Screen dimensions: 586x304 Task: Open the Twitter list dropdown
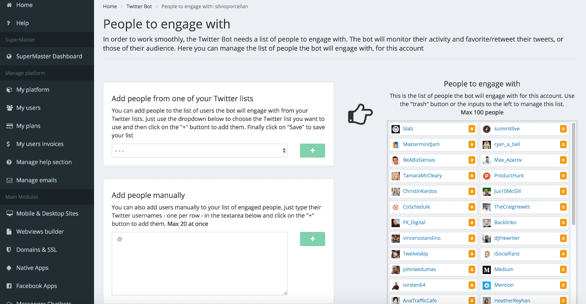(200, 151)
